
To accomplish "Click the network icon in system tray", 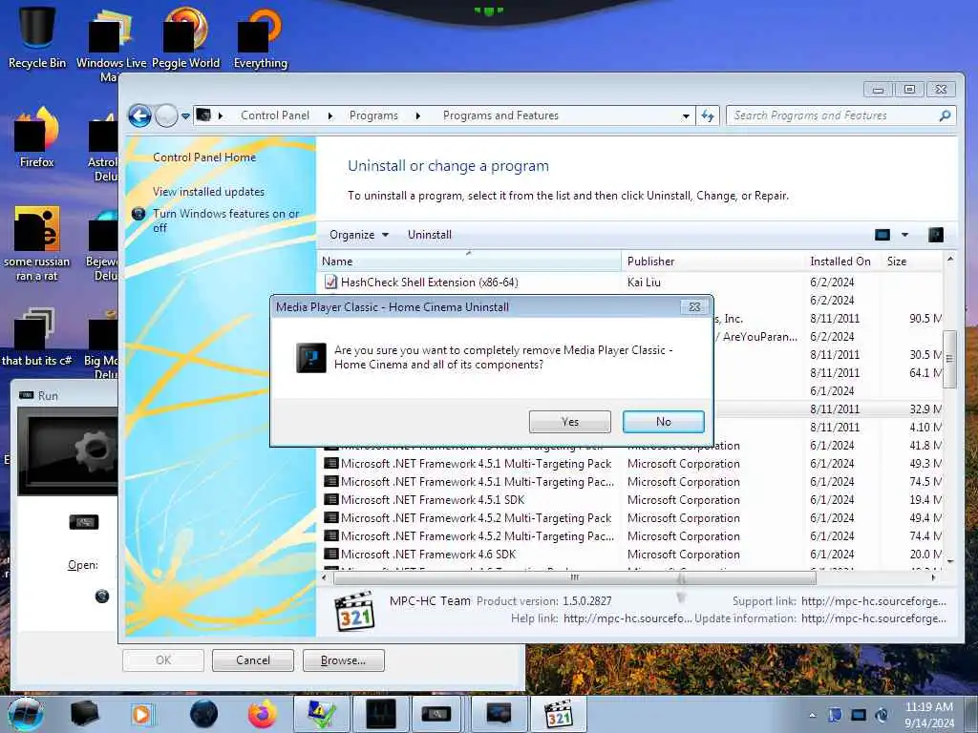I will pyautogui.click(x=859, y=715).
